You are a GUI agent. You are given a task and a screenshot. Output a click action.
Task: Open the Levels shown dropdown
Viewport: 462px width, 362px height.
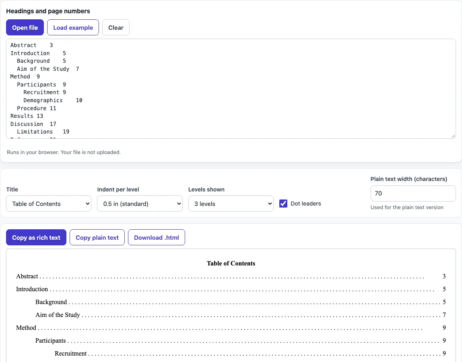point(231,204)
